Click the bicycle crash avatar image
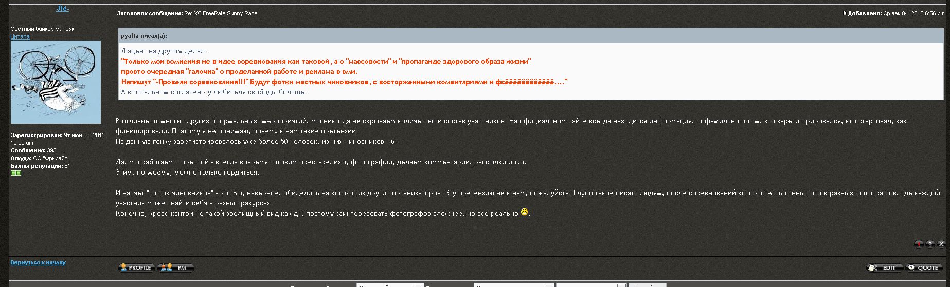Screen dimensions: 950x287 56,82
